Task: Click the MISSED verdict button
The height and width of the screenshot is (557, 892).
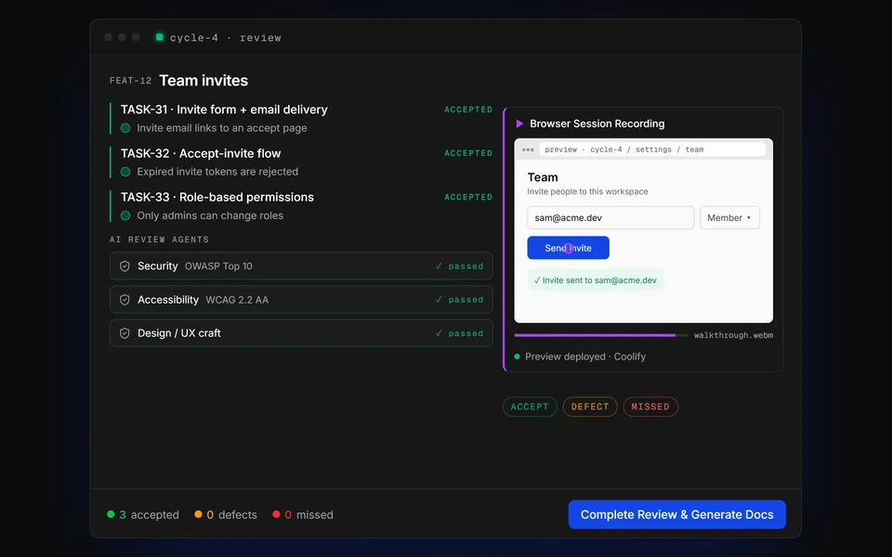Action: click(x=650, y=407)
